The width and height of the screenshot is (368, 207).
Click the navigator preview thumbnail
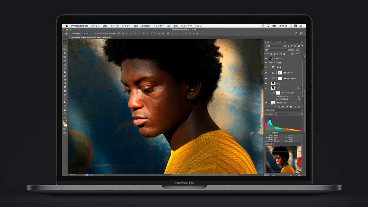click(284, 159)
